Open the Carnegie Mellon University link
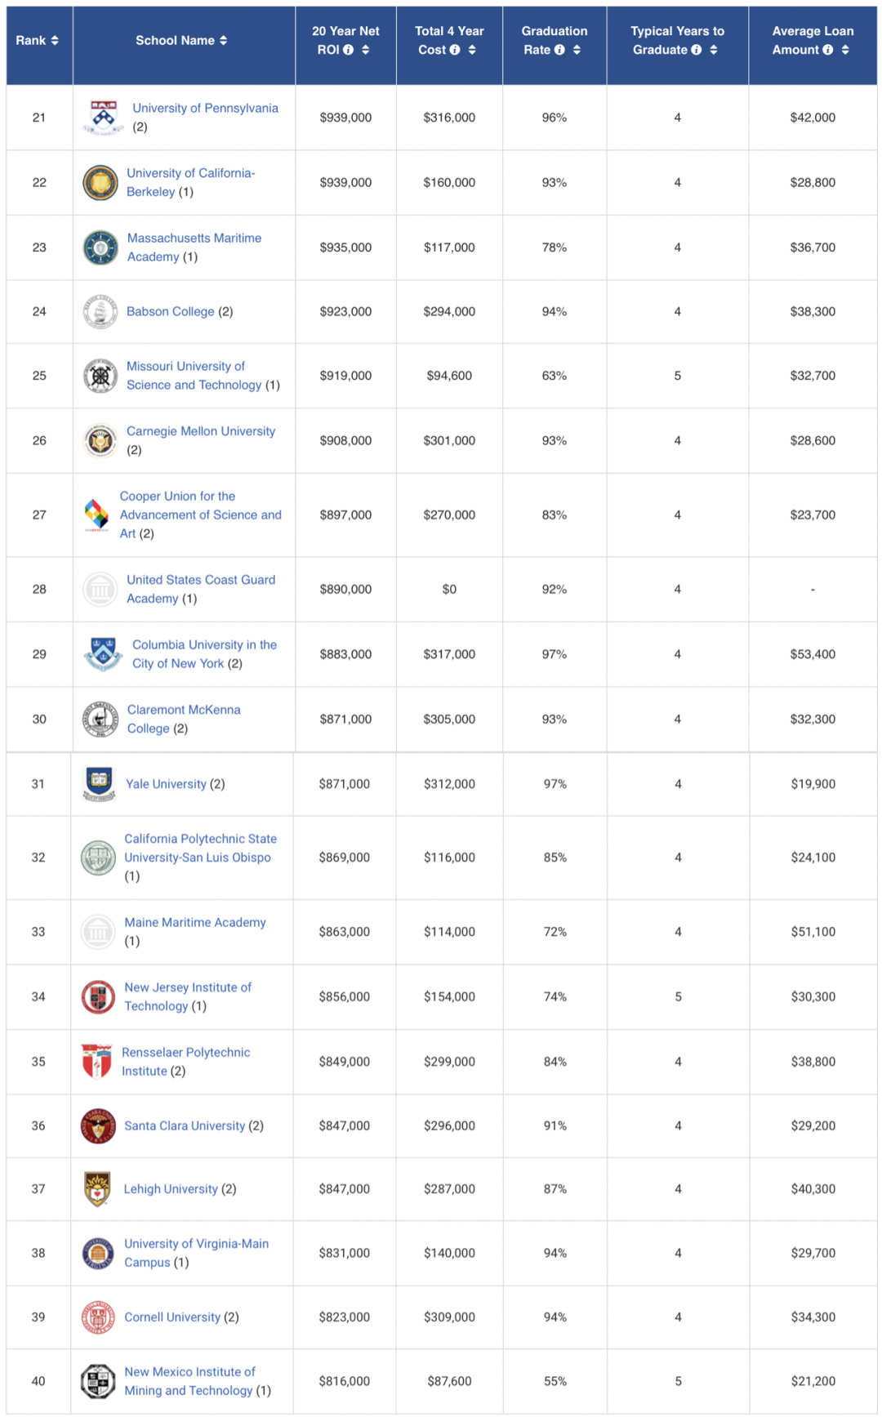882x1417 pixels. [x=201, y=431]
